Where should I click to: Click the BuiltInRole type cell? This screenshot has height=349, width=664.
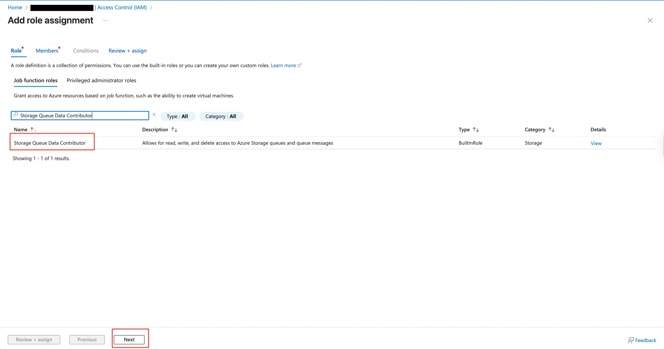click(x=470, y=143)
